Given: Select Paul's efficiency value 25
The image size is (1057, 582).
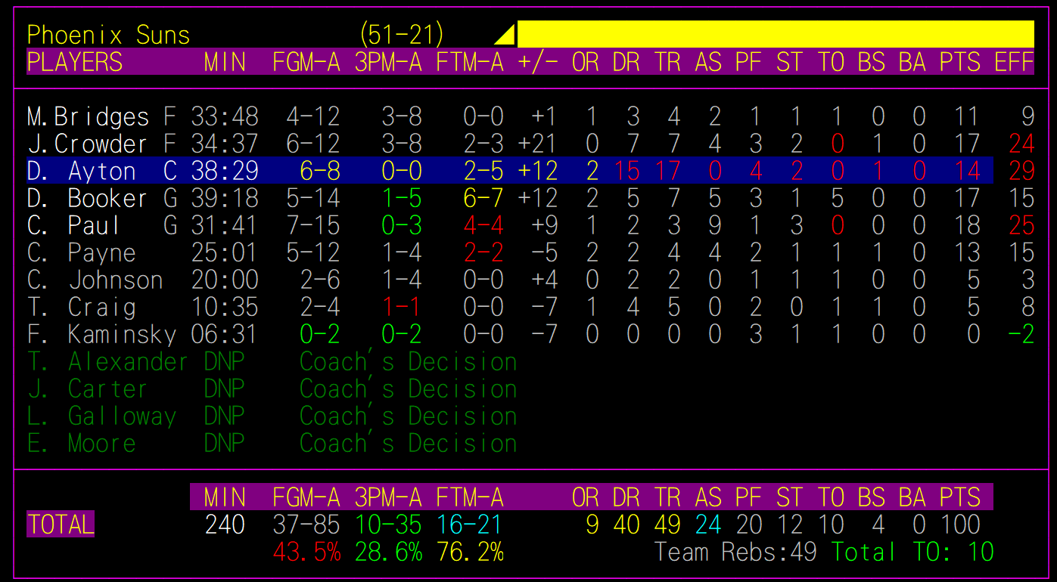Looking at the screenshot, I should coord(1021,225).
